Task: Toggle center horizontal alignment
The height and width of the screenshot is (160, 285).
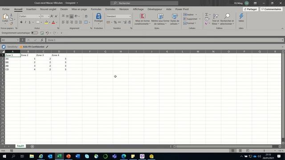Action: (x=67, y=22)
